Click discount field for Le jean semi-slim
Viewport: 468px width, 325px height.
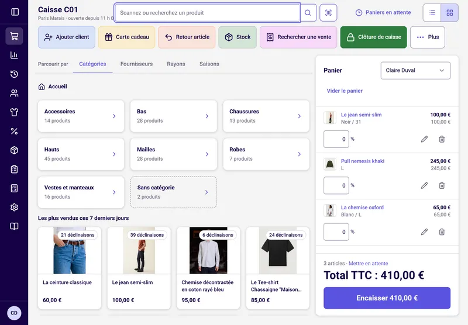coord(336,139)
